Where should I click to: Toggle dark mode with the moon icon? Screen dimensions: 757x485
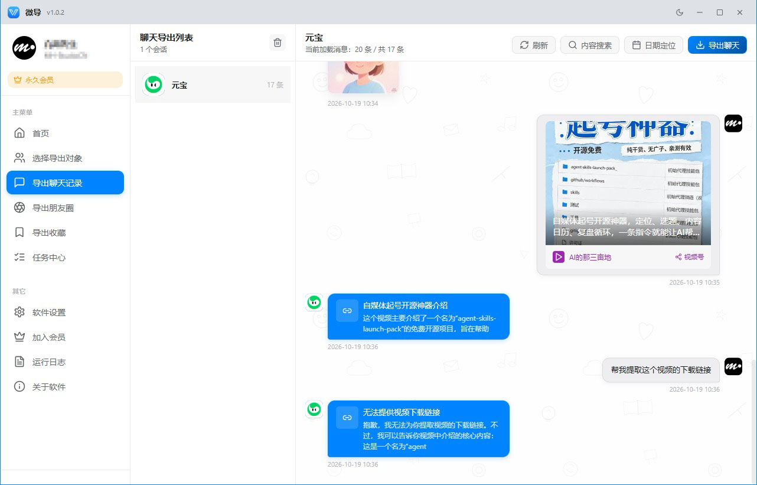[x=679, y=12]
